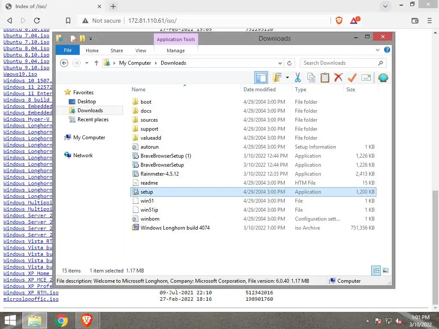This screenshot has width=439, height=329.
Task: Click the Explorer Forward arrow button
Action: (76, 63)
